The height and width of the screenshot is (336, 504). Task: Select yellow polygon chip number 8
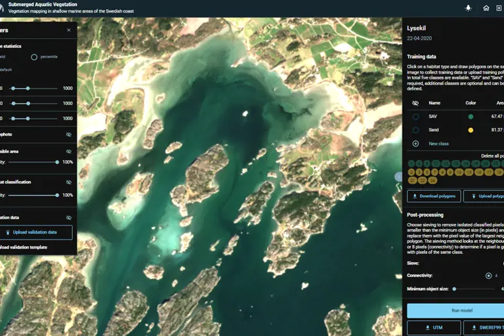click(442, 172)
